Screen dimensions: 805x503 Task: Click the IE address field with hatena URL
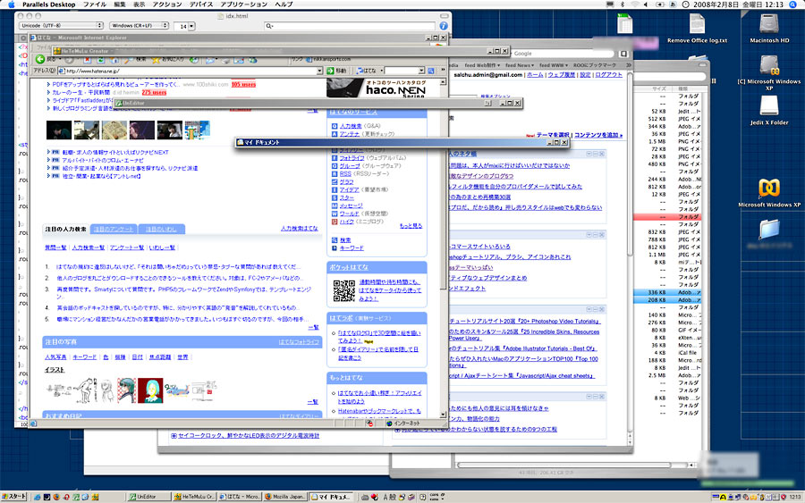tap(191, 71)
